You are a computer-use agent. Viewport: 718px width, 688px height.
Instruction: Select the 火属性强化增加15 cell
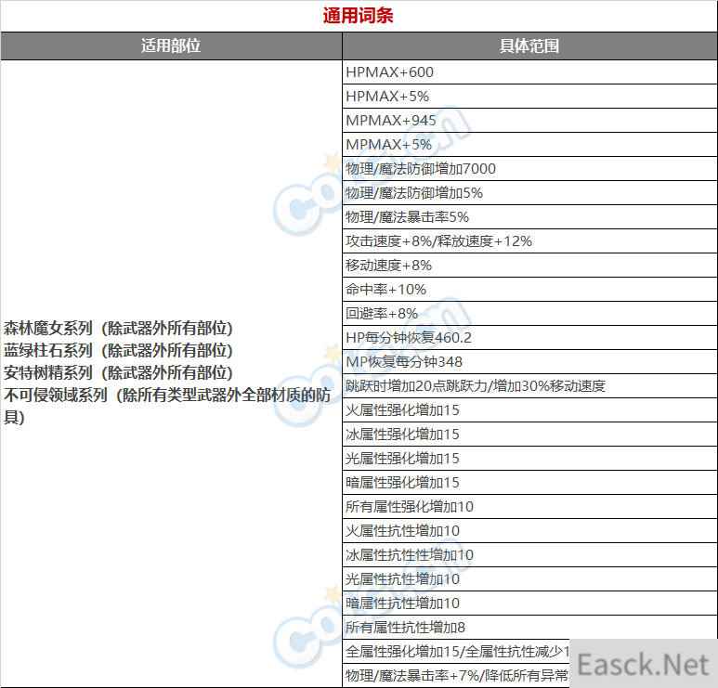coord(402,410)
